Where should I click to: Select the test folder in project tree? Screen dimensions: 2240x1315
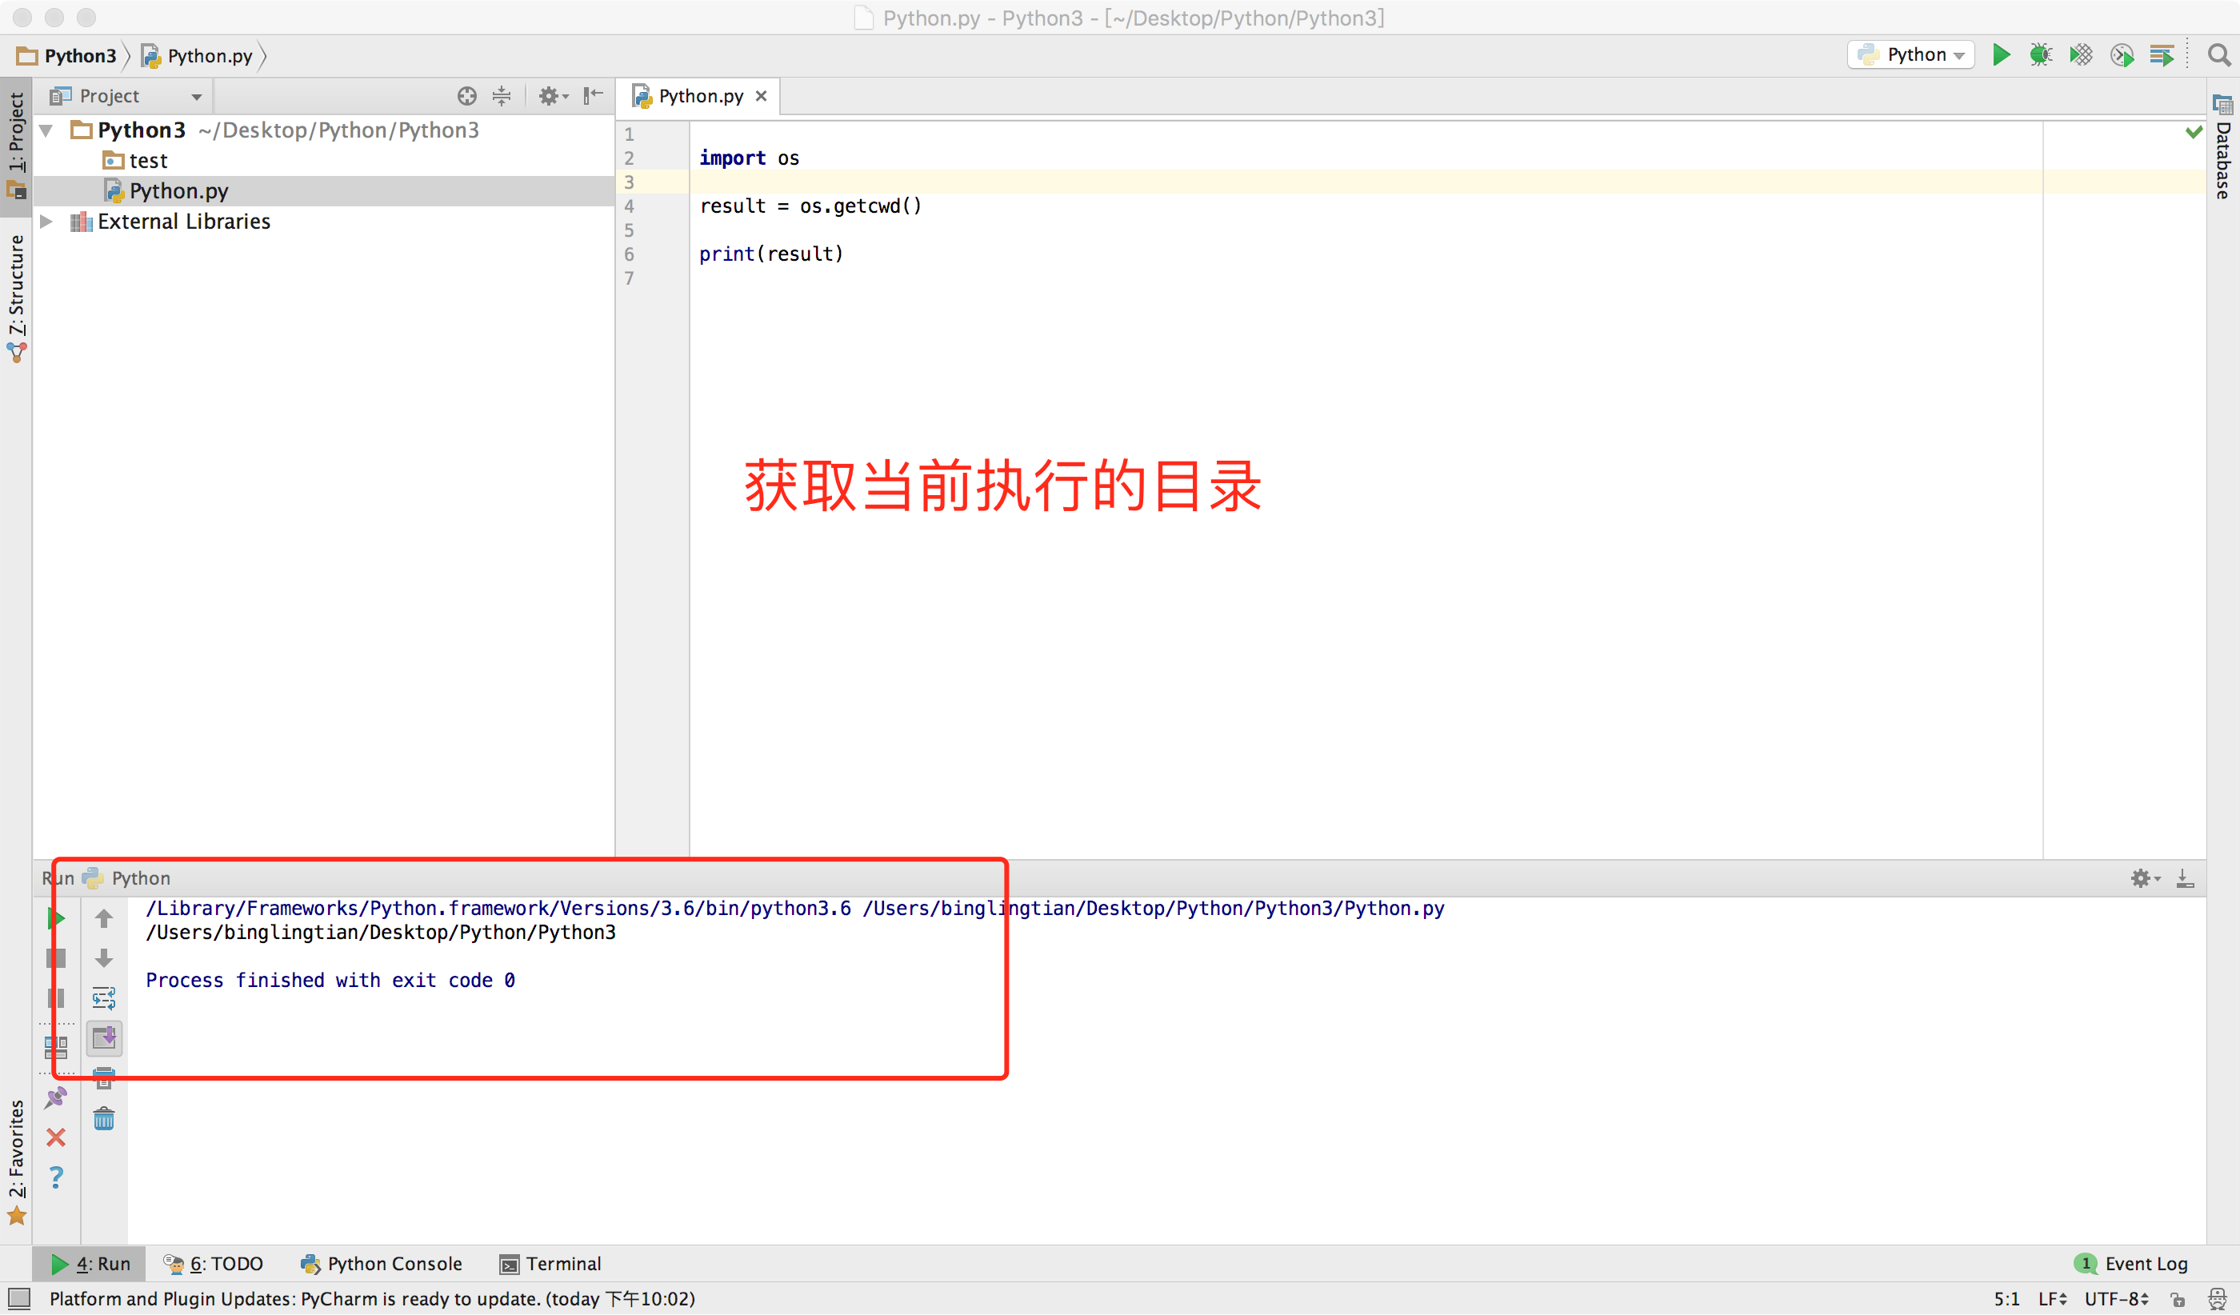pyautogui.click(x=147, y=161)
